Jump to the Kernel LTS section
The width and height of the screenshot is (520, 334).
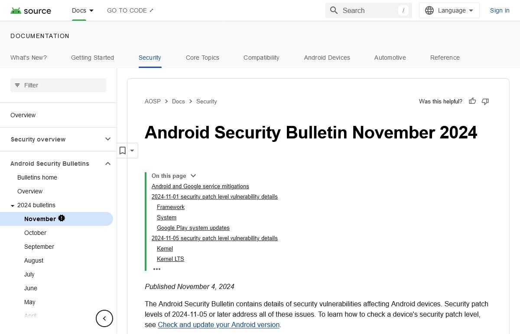170,259
